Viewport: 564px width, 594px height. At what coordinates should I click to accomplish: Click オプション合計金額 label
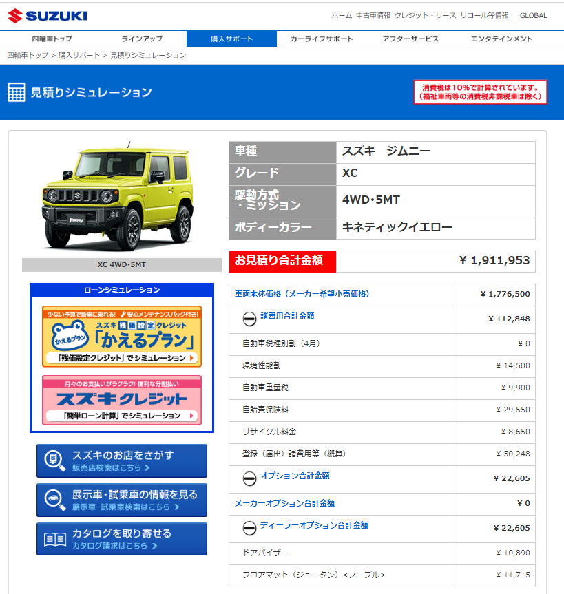295,476
